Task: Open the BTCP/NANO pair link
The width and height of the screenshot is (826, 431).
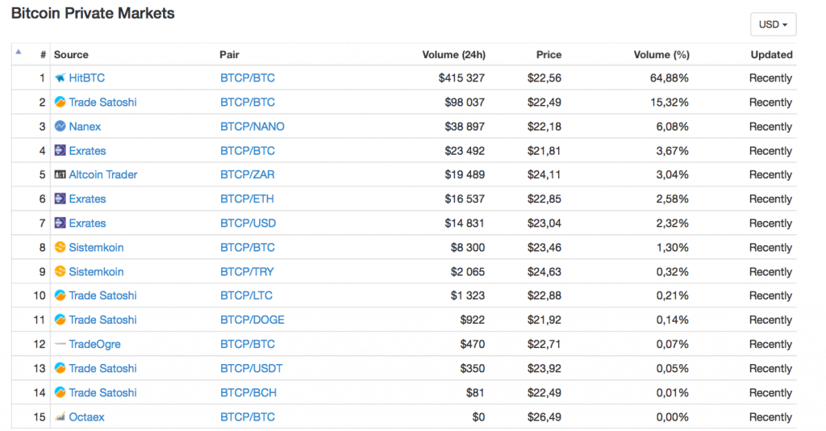Action: coord(252,127)
